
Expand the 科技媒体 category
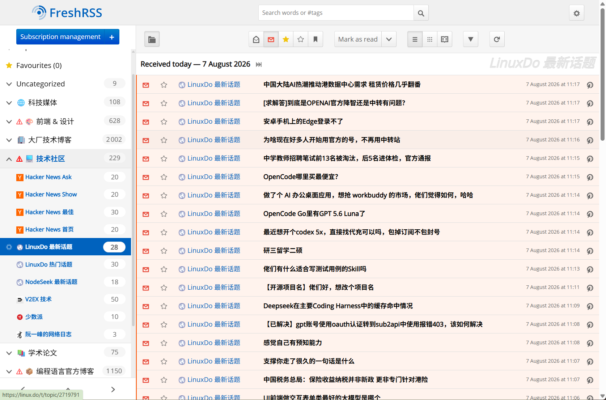pyautogui.click(x=9, y=103)
